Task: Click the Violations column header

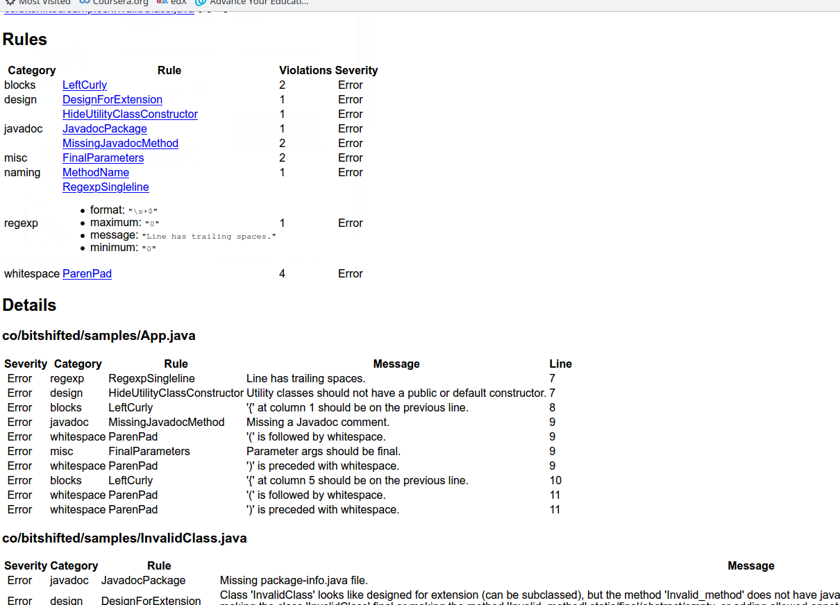Action: [x=305, y=70]
